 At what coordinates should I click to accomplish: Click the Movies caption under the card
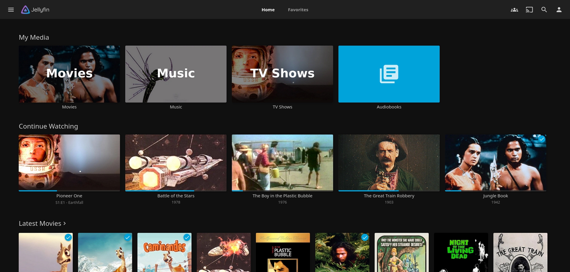[69, 107]
